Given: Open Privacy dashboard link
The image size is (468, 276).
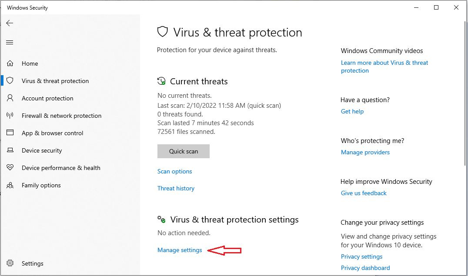Looking at the screenshot, I should click(x=365, y=268).
